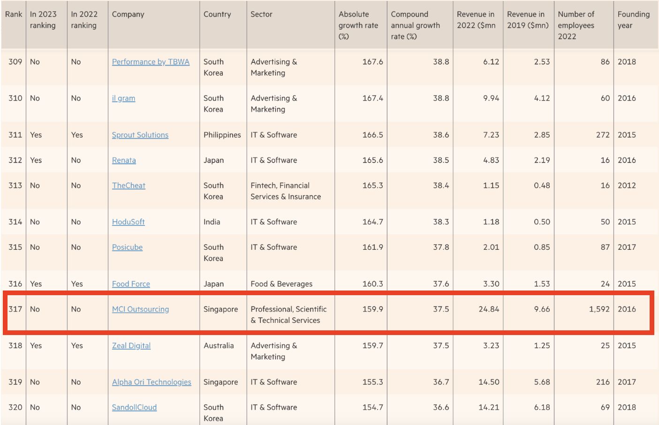
Task: Select rank cell 309
Action: (15, 62)
